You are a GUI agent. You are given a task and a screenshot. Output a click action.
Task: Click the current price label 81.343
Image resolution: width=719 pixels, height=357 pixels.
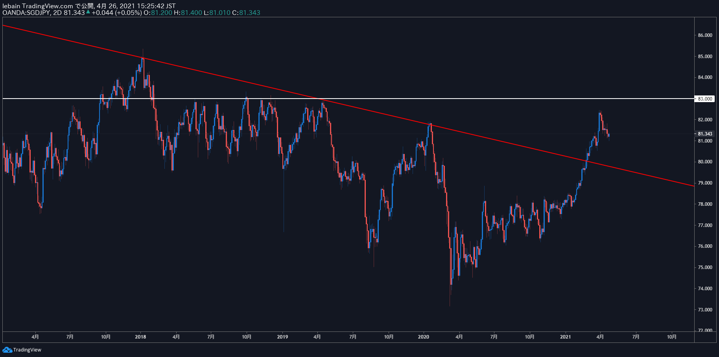[x=704, y=134]
